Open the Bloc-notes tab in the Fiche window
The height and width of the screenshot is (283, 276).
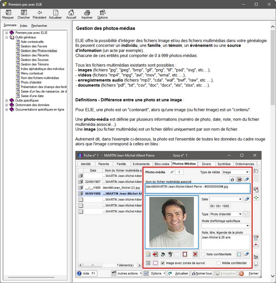(x=162, y=164)
